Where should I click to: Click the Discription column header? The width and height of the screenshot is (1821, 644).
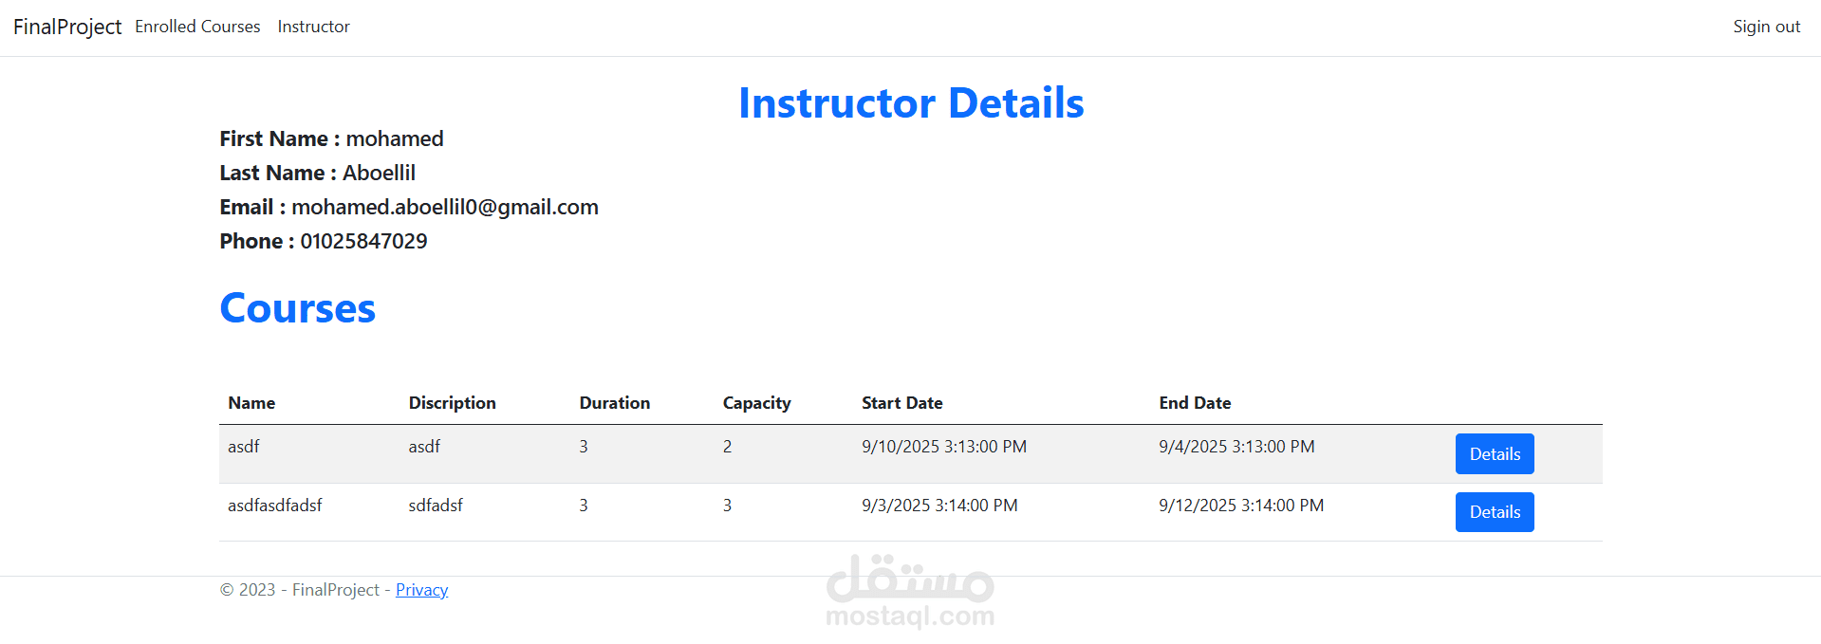click(452, 403)
